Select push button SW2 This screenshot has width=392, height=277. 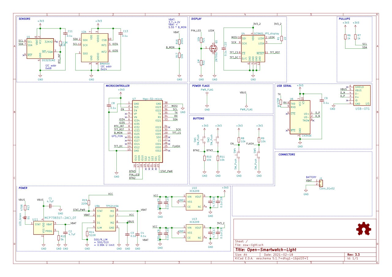click(x=218, y=140)
